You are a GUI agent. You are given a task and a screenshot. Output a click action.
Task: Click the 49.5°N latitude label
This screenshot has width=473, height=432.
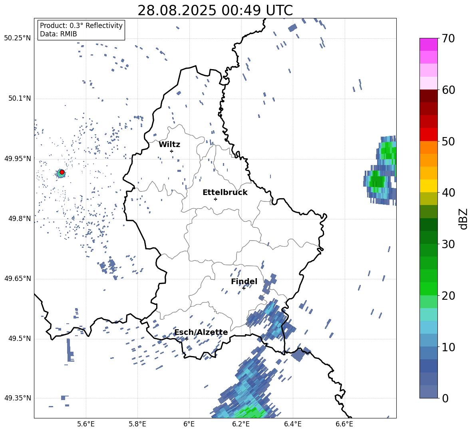(x=19, y=338)
